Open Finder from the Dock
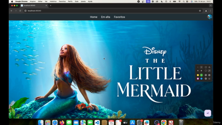 (41, 123)
